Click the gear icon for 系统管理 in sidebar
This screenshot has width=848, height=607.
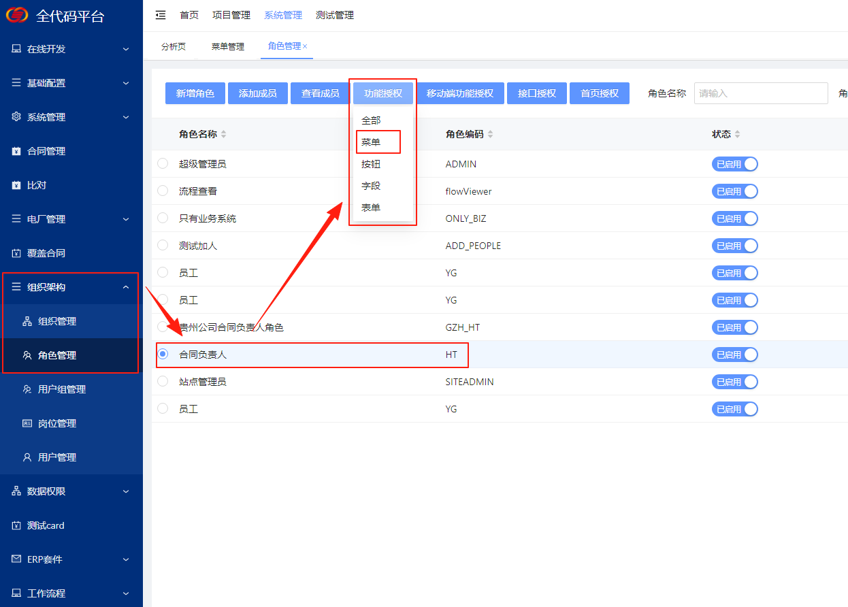(16, 117)
